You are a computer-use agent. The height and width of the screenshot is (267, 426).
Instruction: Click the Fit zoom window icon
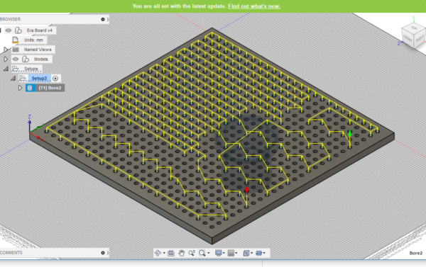tap(202, 253)
